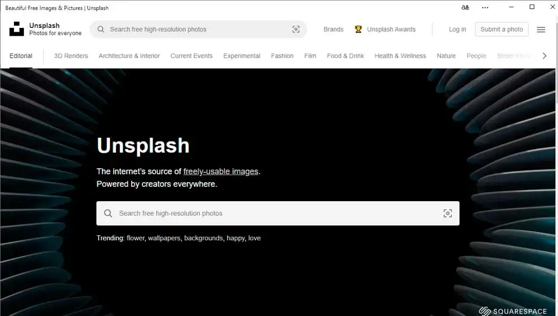Click the header search magnifier icon
Image resolution: width=558 pixels, height=316 pixels.
(x=100, y=29)
